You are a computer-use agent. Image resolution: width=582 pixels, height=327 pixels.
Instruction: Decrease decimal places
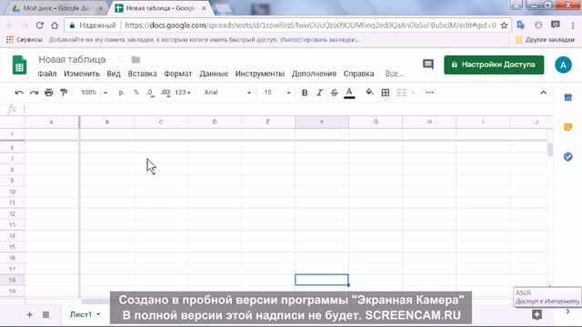150,93
